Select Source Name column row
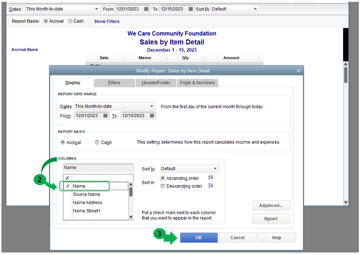The height and width of the screenshot is (255, 361). click(96, 194)
